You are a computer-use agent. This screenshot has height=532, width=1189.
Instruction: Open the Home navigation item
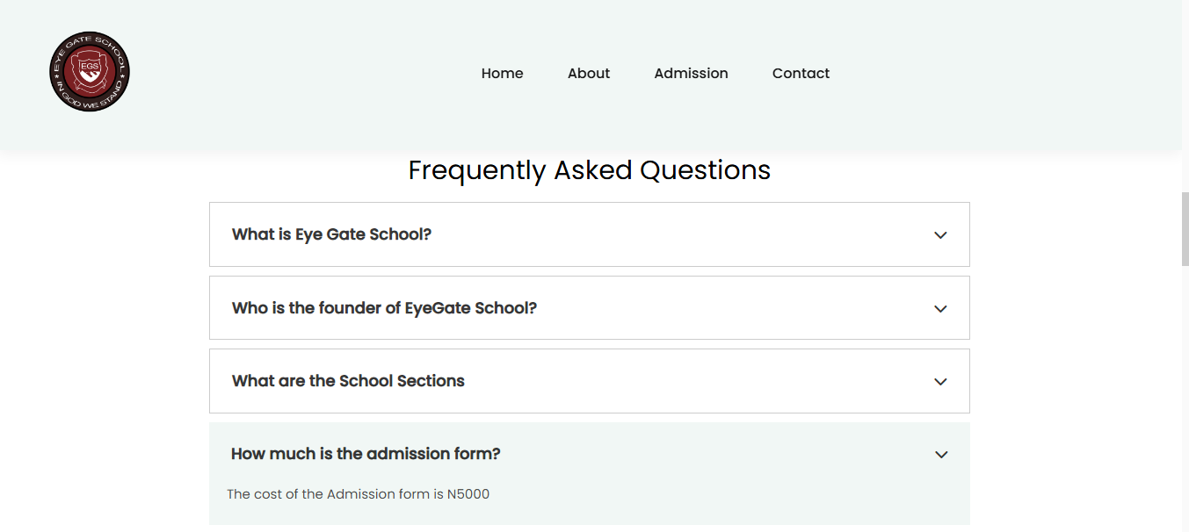pyautogui.click(x=502, y=74)
